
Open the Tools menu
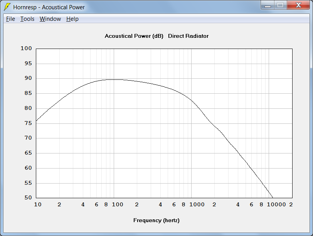pos(27,19)
